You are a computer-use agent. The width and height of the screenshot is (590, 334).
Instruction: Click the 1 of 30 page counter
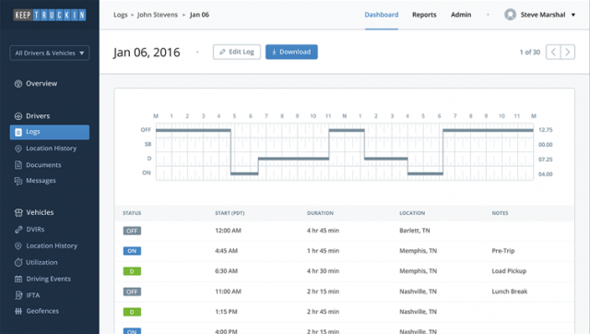click(530, 53)
